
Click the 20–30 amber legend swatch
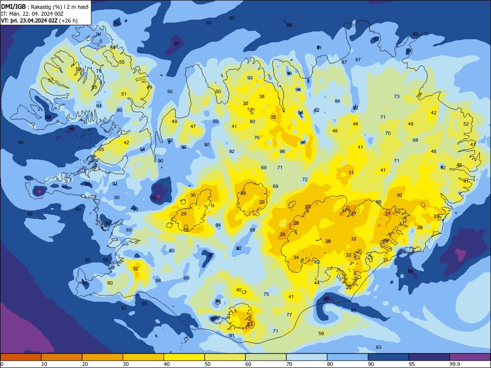click(103, 357)
